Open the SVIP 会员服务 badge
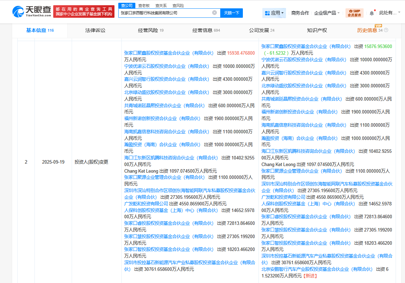The width and height of the screenshot is (405, 283). [356, 13]
